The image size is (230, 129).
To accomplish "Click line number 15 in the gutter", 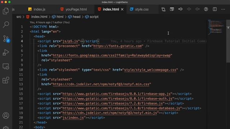I will click(21, 94).
